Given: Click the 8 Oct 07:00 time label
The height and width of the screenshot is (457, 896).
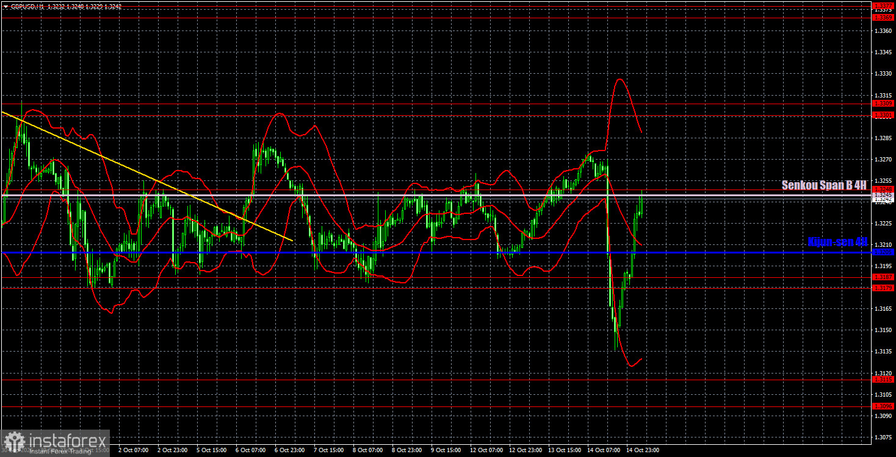Looking at the screenshot, I should point(367,450).
